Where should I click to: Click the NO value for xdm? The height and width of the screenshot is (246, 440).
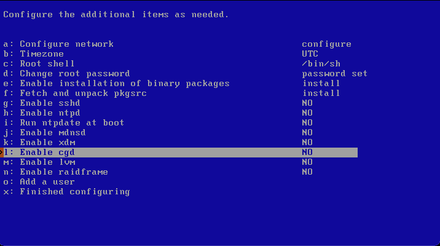[307, 143]
